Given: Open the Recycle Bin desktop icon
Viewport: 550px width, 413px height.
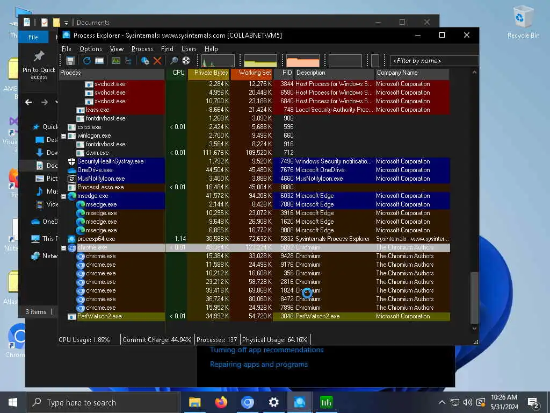Looking at the screenshot, I should 523,22.
